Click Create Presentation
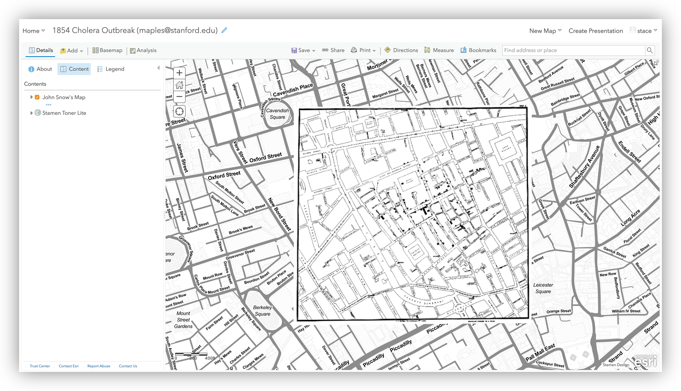This screenshot has width=681, height=391. point(596,31)
